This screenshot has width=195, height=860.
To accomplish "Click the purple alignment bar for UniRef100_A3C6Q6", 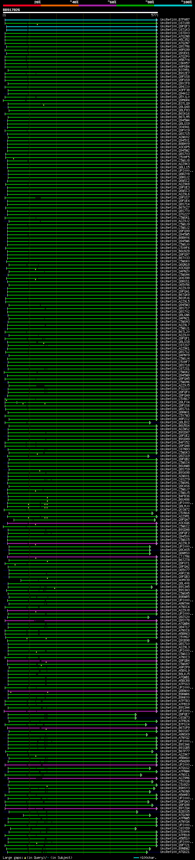I will [82, 523].
